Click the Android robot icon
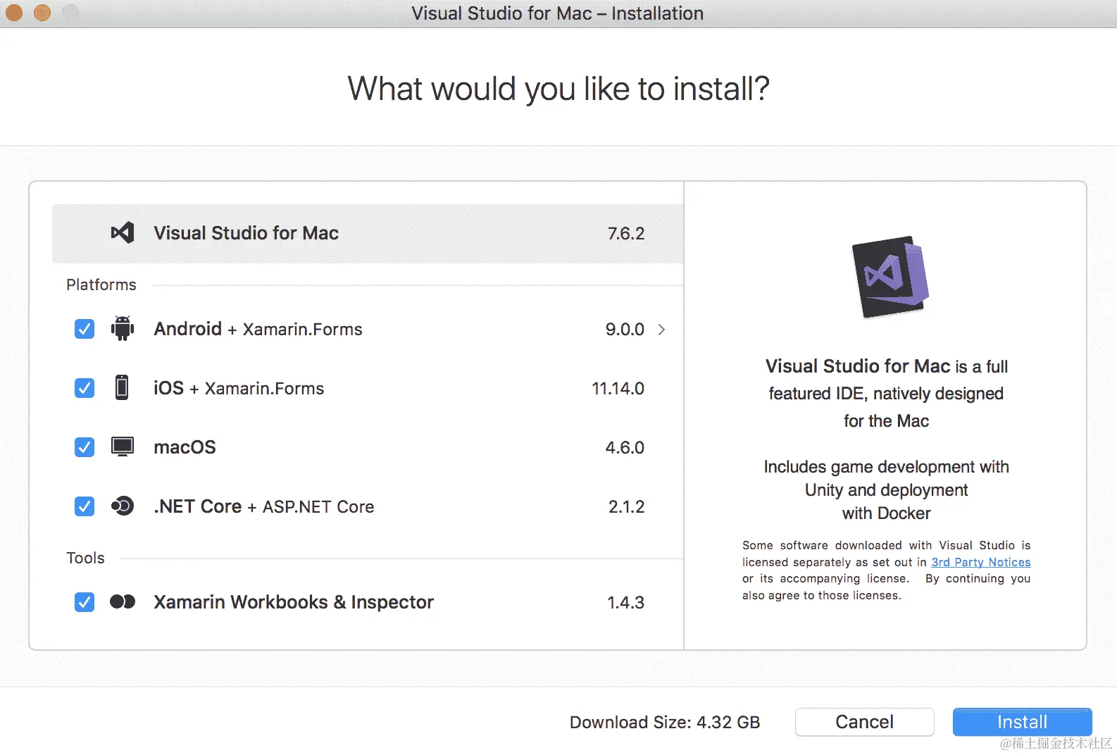The height and width of the screenshot is (755, 1117). 123,329
